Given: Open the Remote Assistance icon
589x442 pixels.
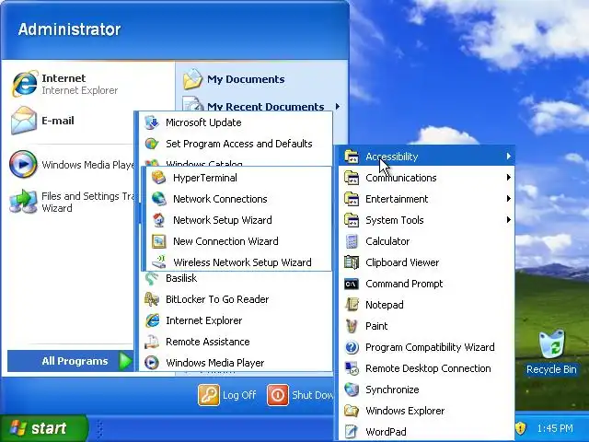Looking at the screenshot, I should [152, 342].
